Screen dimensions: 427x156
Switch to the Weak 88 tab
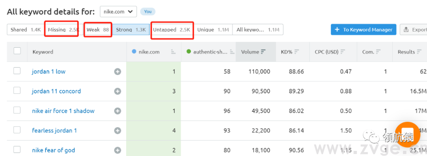click(98, 30)
